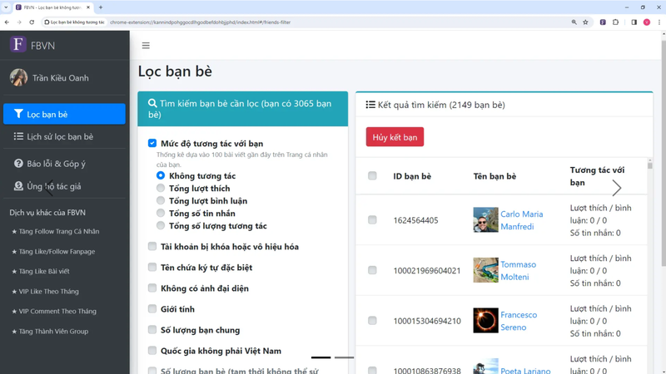Select Lọc bạn bè in sidebar

[64, 114]
